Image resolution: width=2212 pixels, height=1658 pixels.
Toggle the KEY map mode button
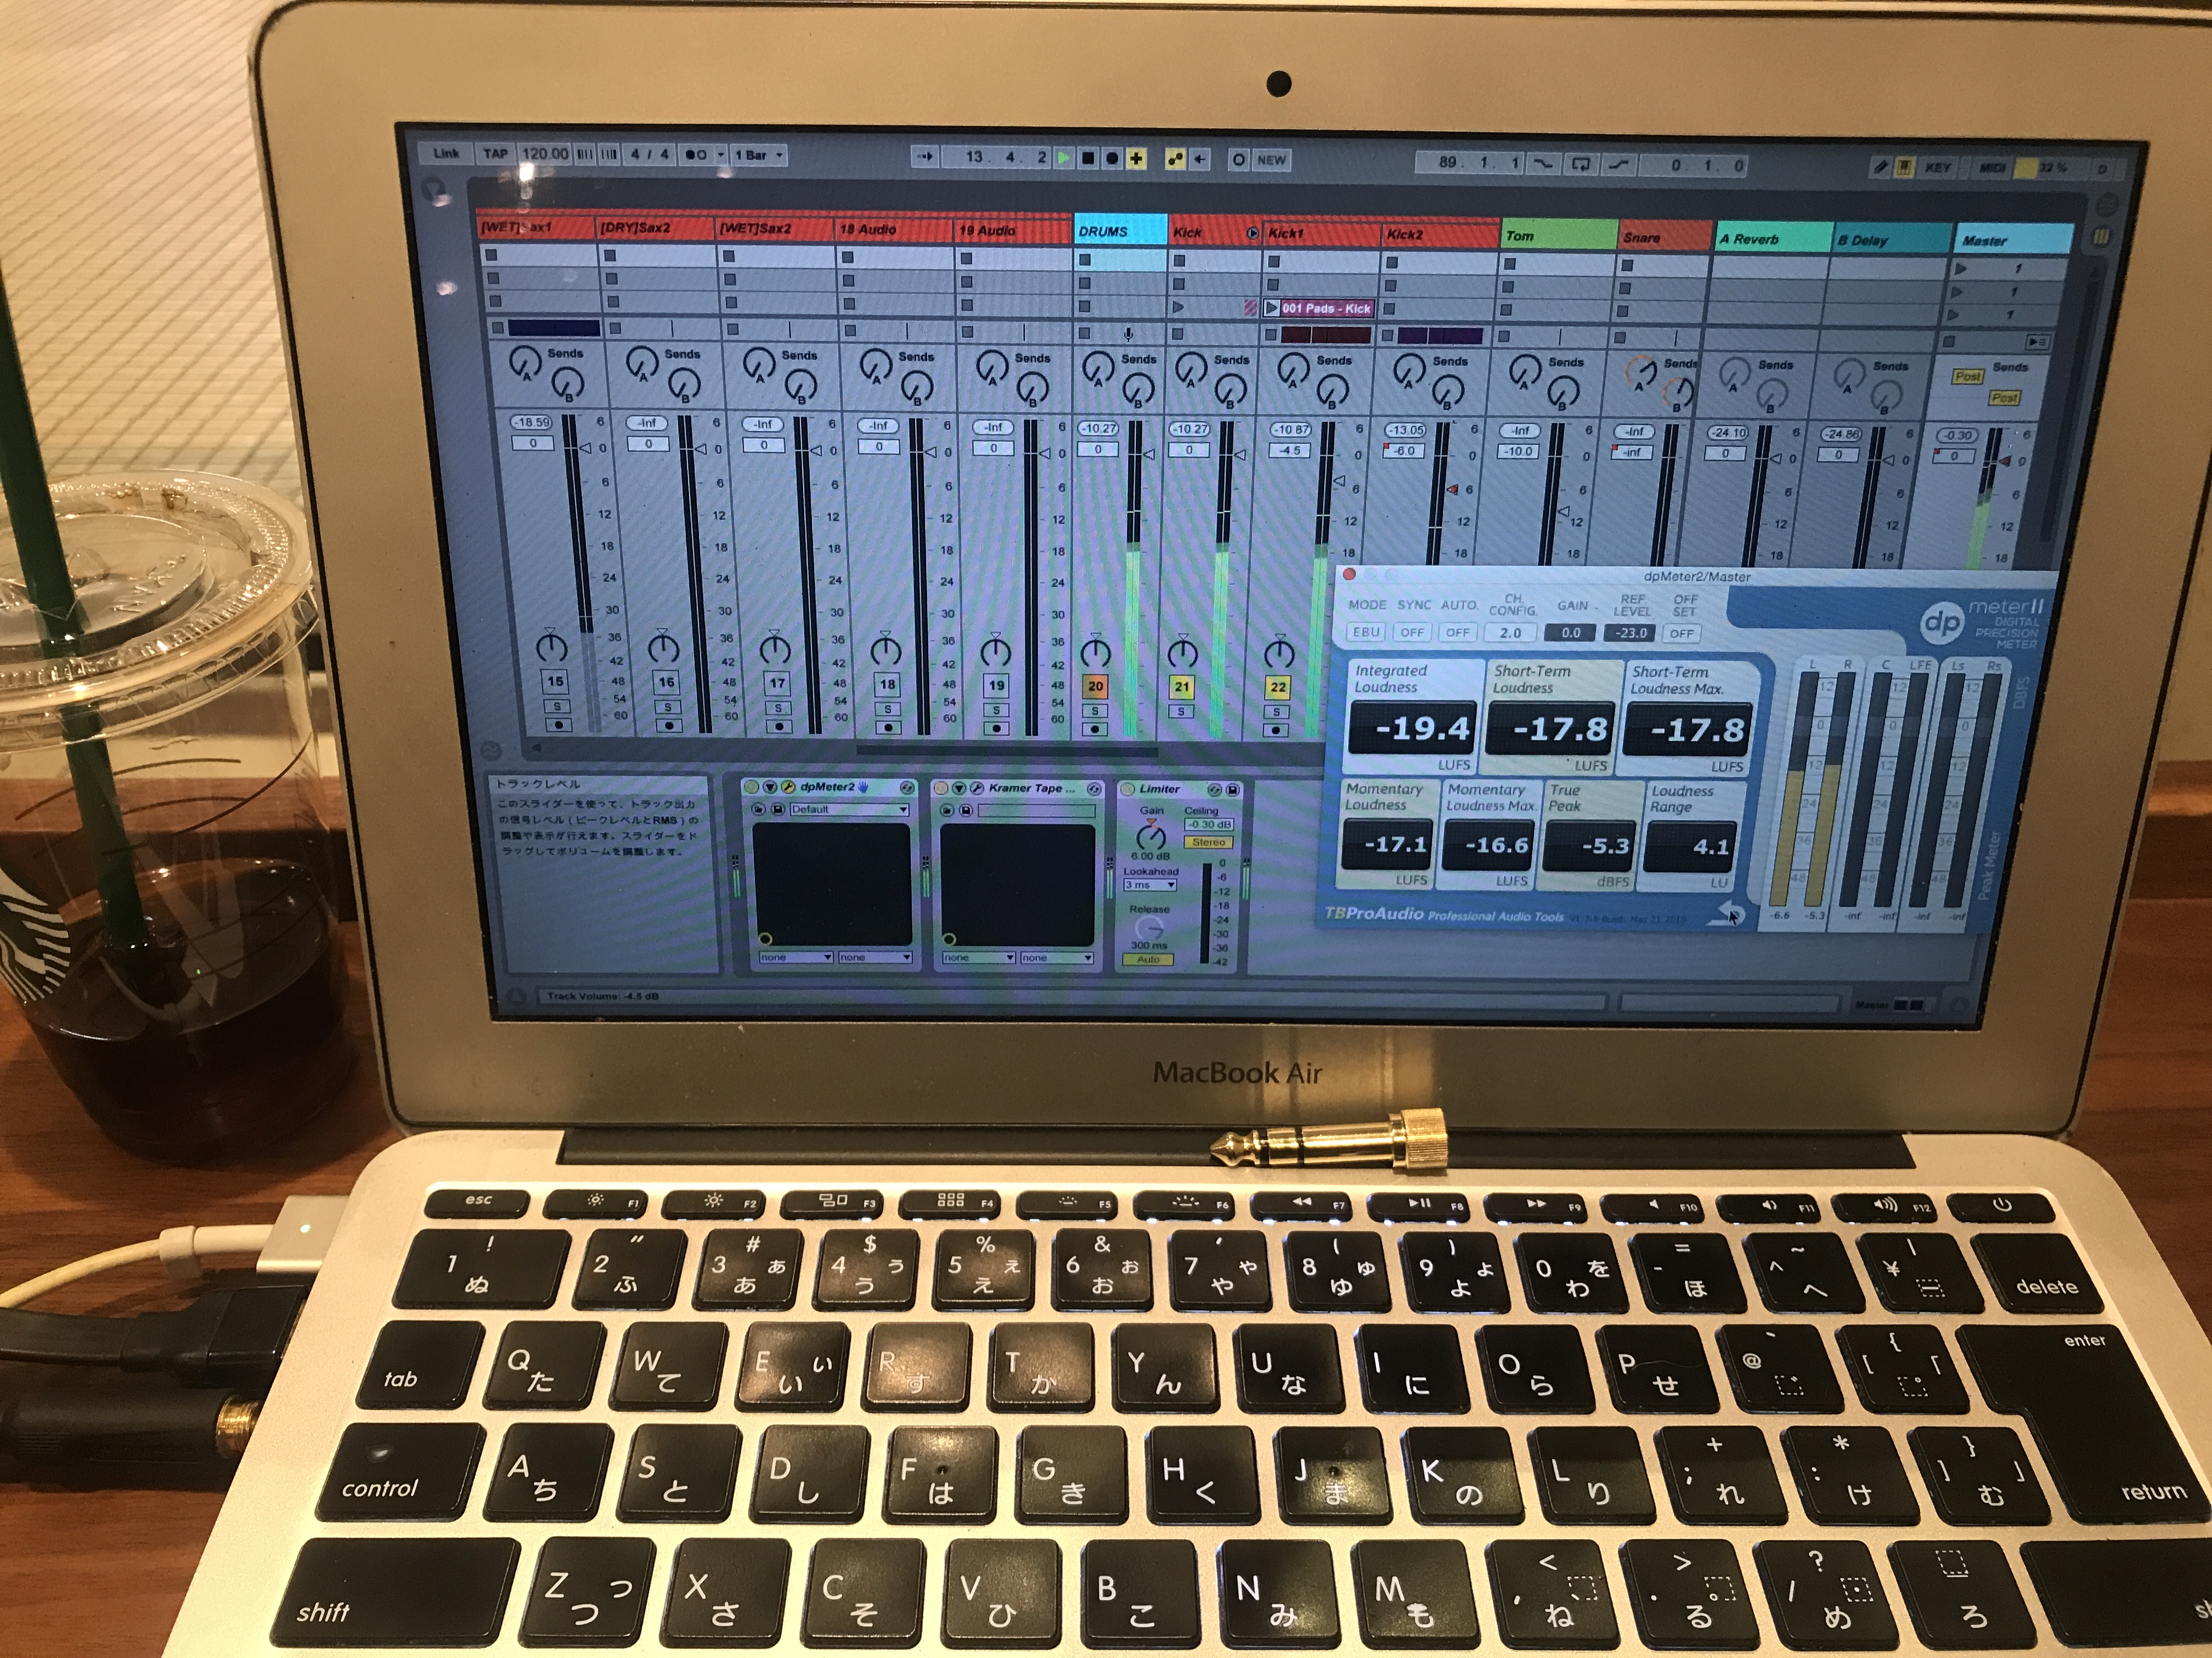1937,168
